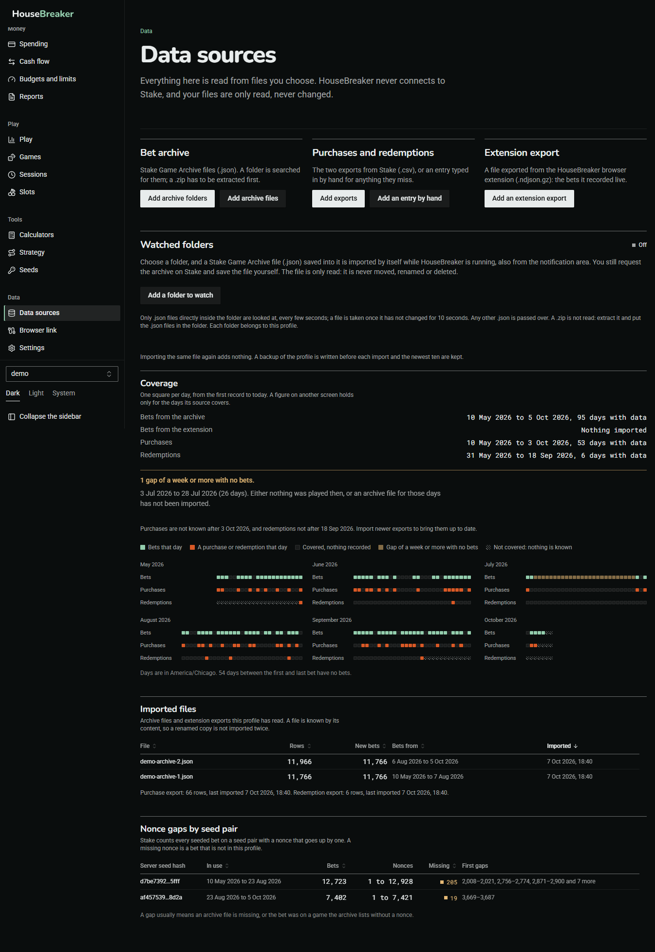Sort imported files by New bets

pos(371,746)
